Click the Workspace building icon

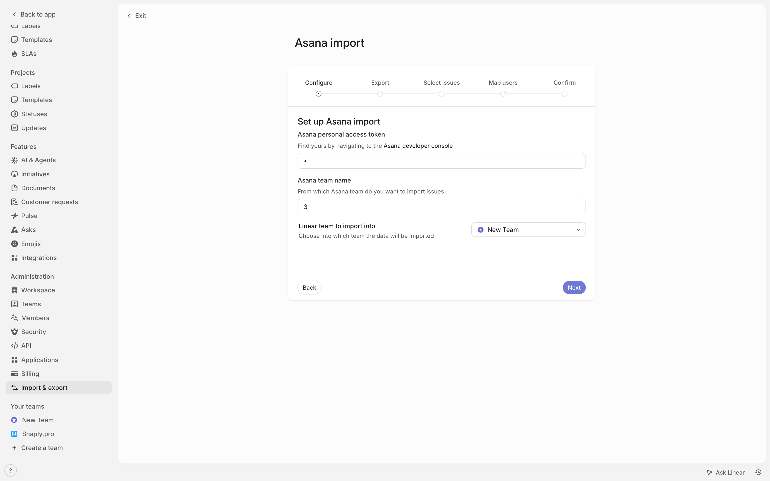[14, 290]
